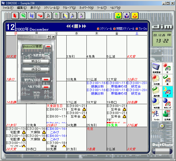Open the 初期画面 view in side panel
This screenshot has height=161, width=176.
pyautogui.click(x=157, y=68)
